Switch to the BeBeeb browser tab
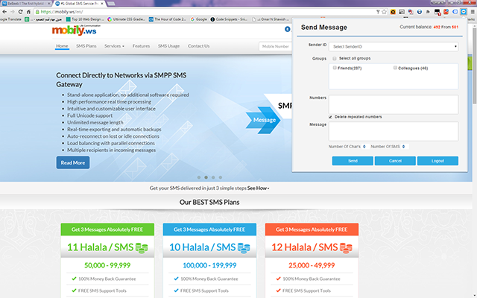The height and width of the screenshot is (298, 477). (26, 4)
